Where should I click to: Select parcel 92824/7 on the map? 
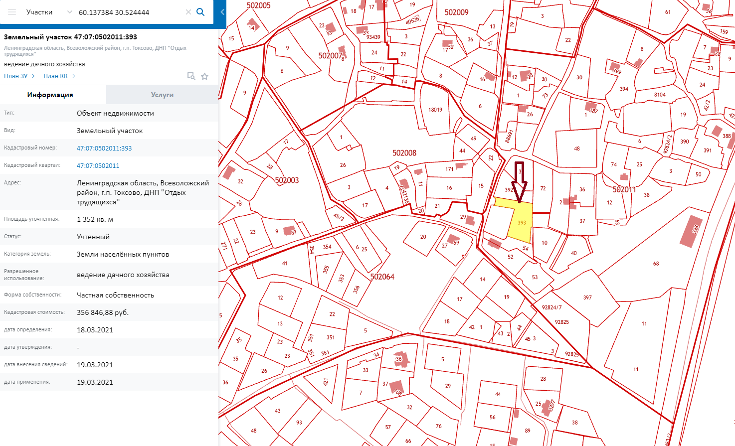[552, 307]
